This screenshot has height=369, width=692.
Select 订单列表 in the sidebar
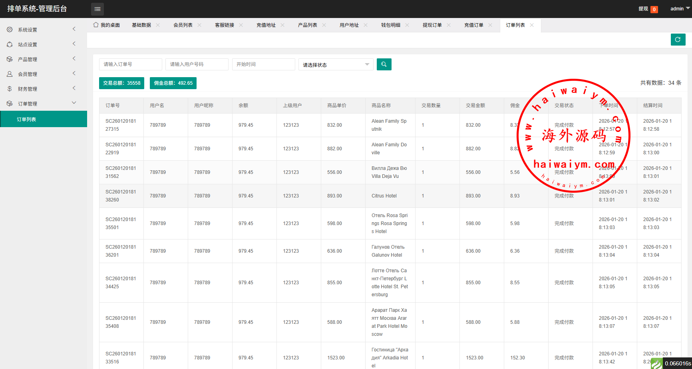pos(26,119)
